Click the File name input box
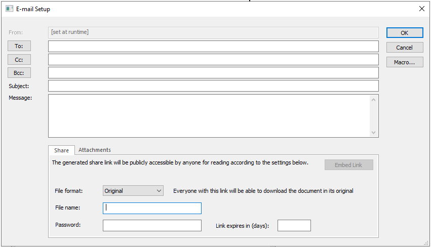This screenshot has height=247, width=431. pos(152,208)
